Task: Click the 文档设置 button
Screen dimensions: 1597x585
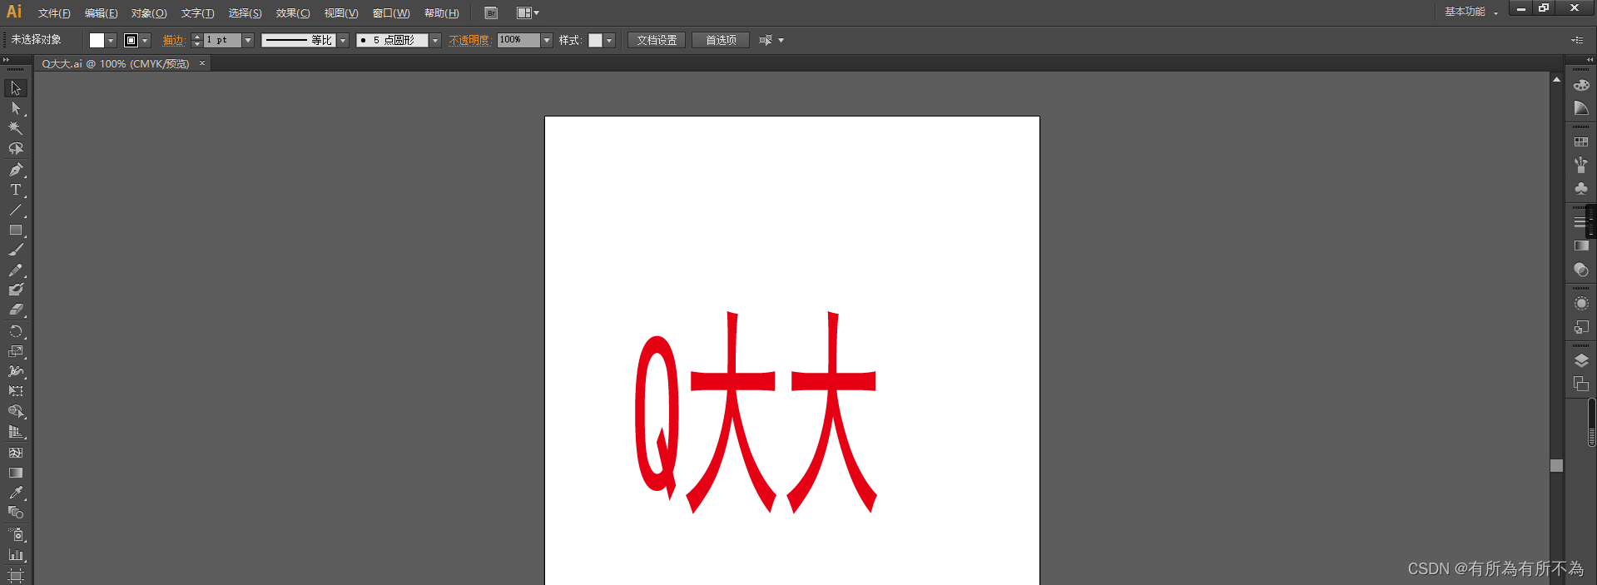Action: (x=657, y=40)
